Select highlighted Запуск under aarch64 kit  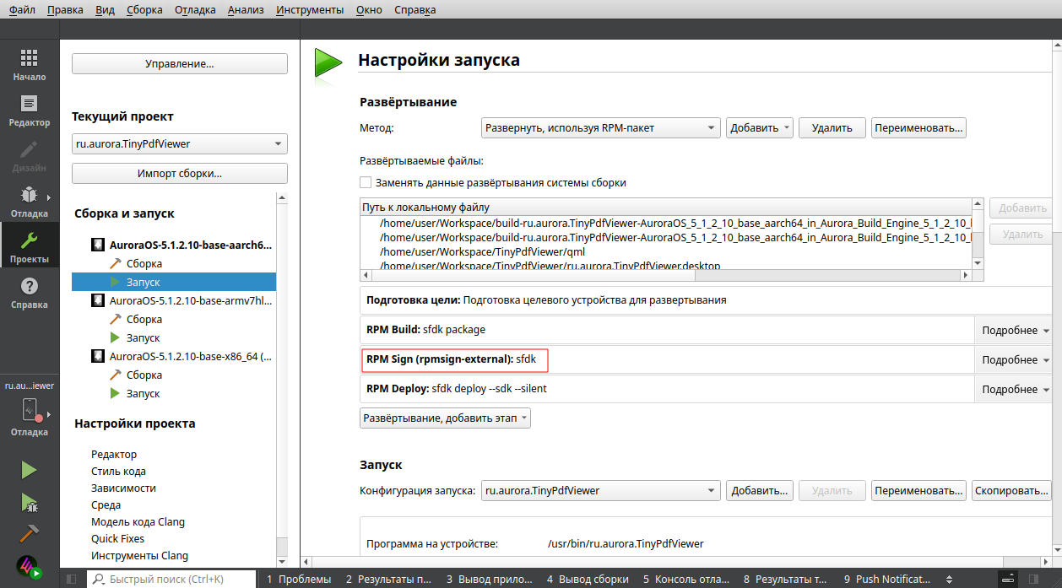pyautogui.click(x=174, y=283)
